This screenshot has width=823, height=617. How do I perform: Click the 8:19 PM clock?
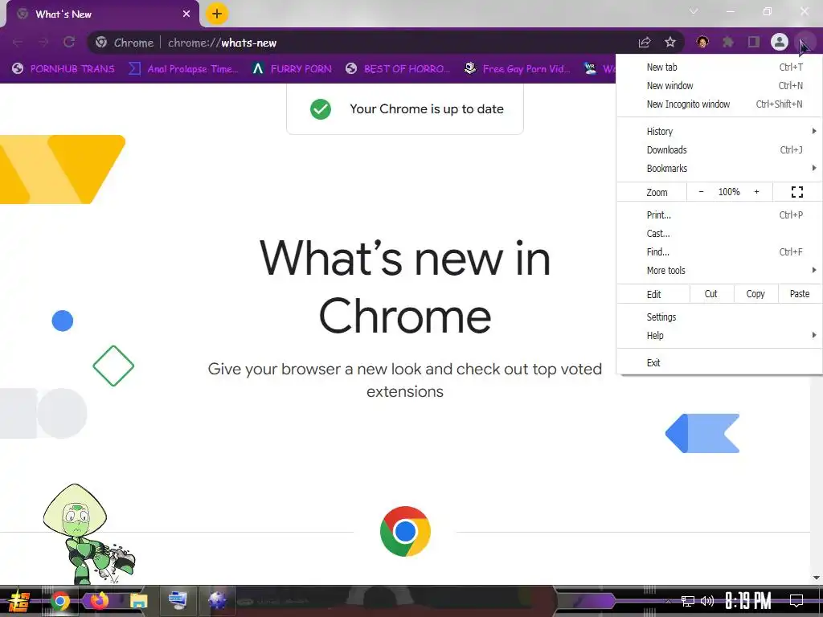pyautogui.click(x=748, y=601)
